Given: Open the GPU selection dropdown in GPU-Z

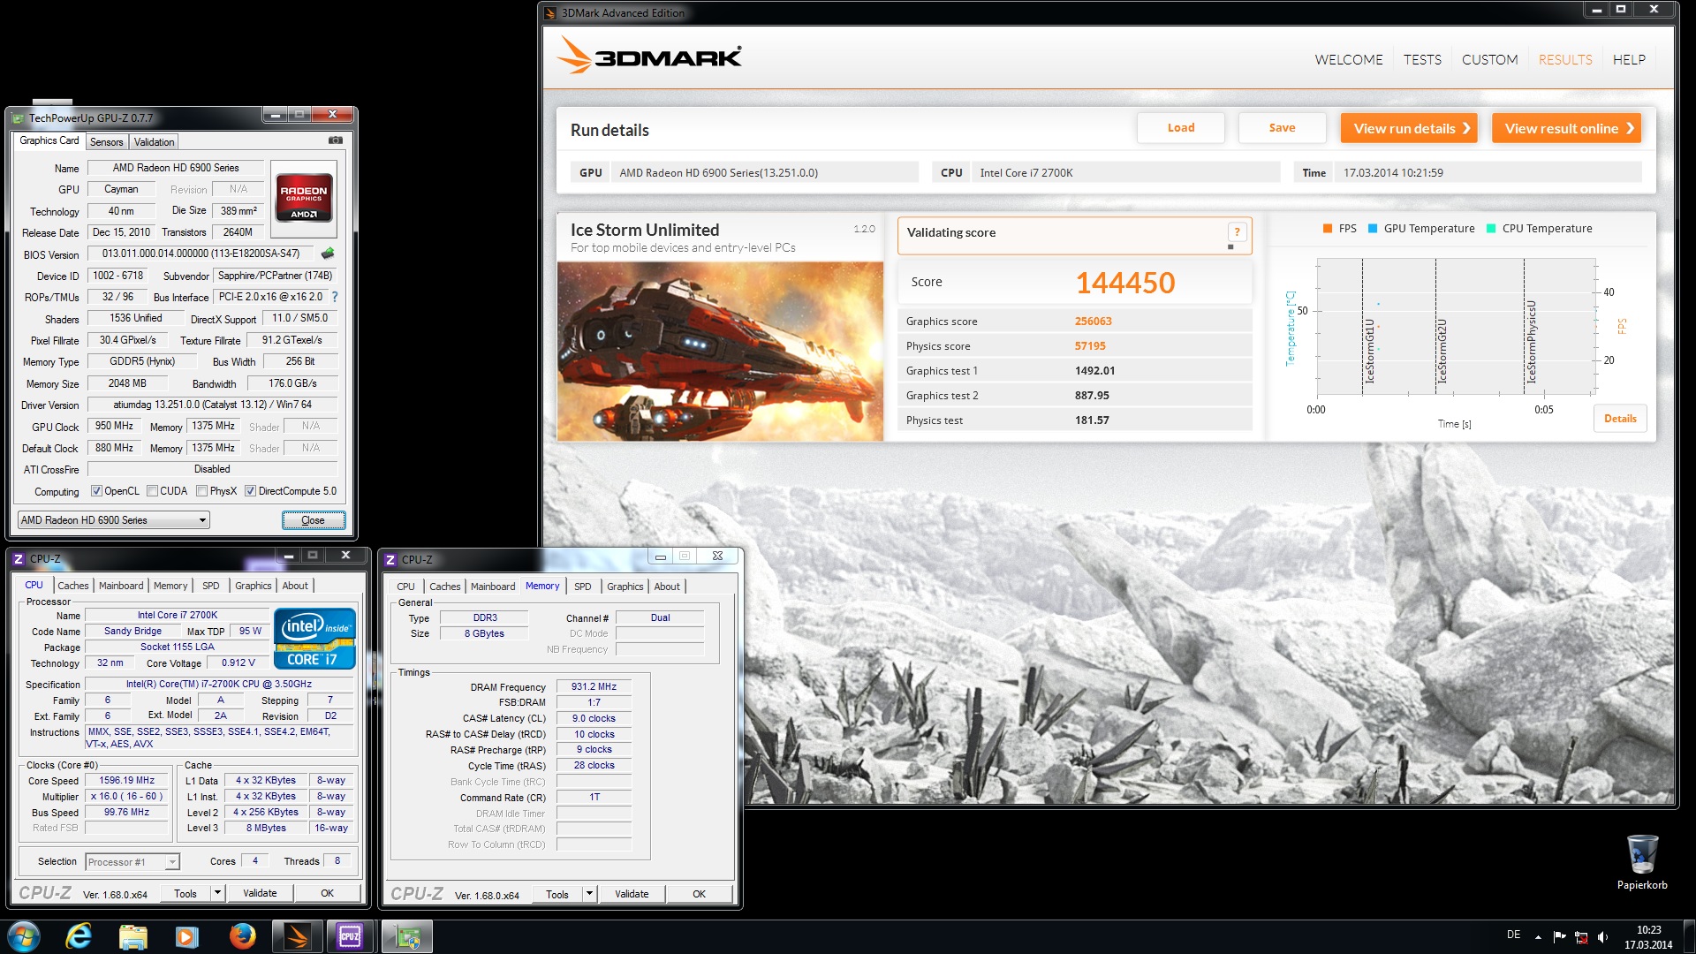Looking at the screenshot, I should click(113, 519).
